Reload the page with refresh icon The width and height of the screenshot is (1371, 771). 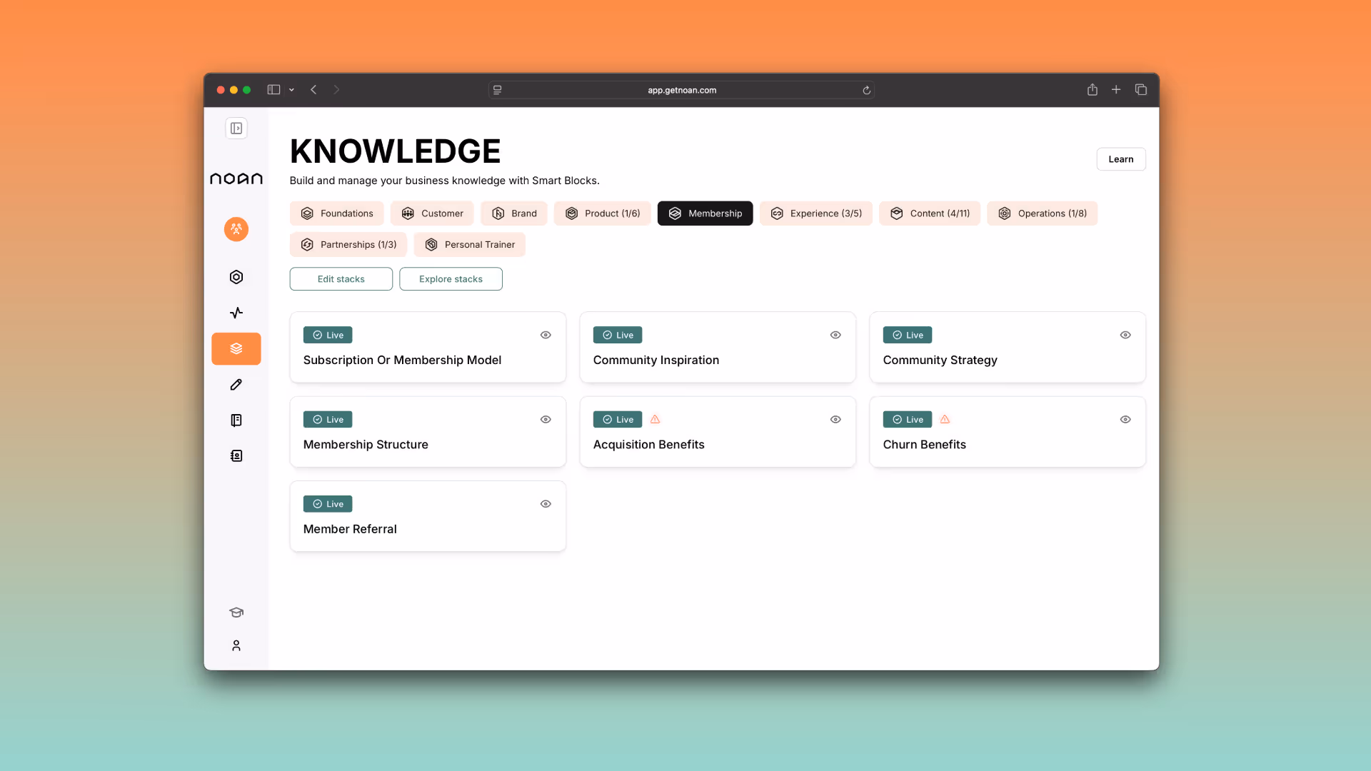click(866, 91)
